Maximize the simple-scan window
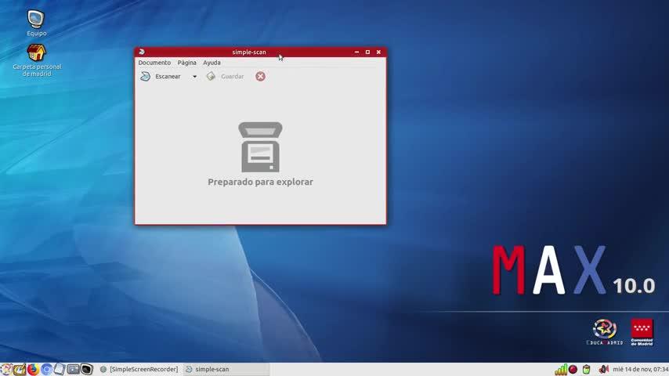 367,52
